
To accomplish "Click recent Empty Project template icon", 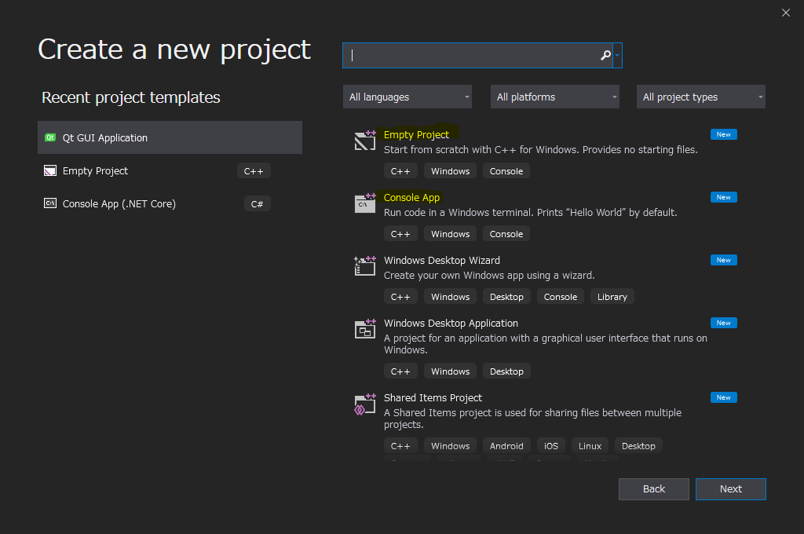I will [50, 171].
